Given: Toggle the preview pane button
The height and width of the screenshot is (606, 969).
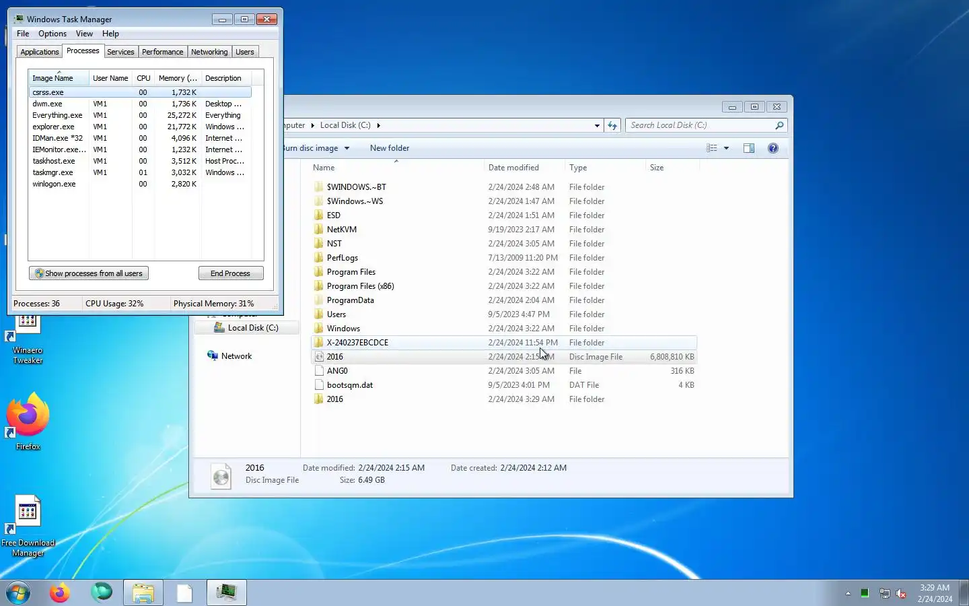Looking at the screenshot, I should (749, 148).
